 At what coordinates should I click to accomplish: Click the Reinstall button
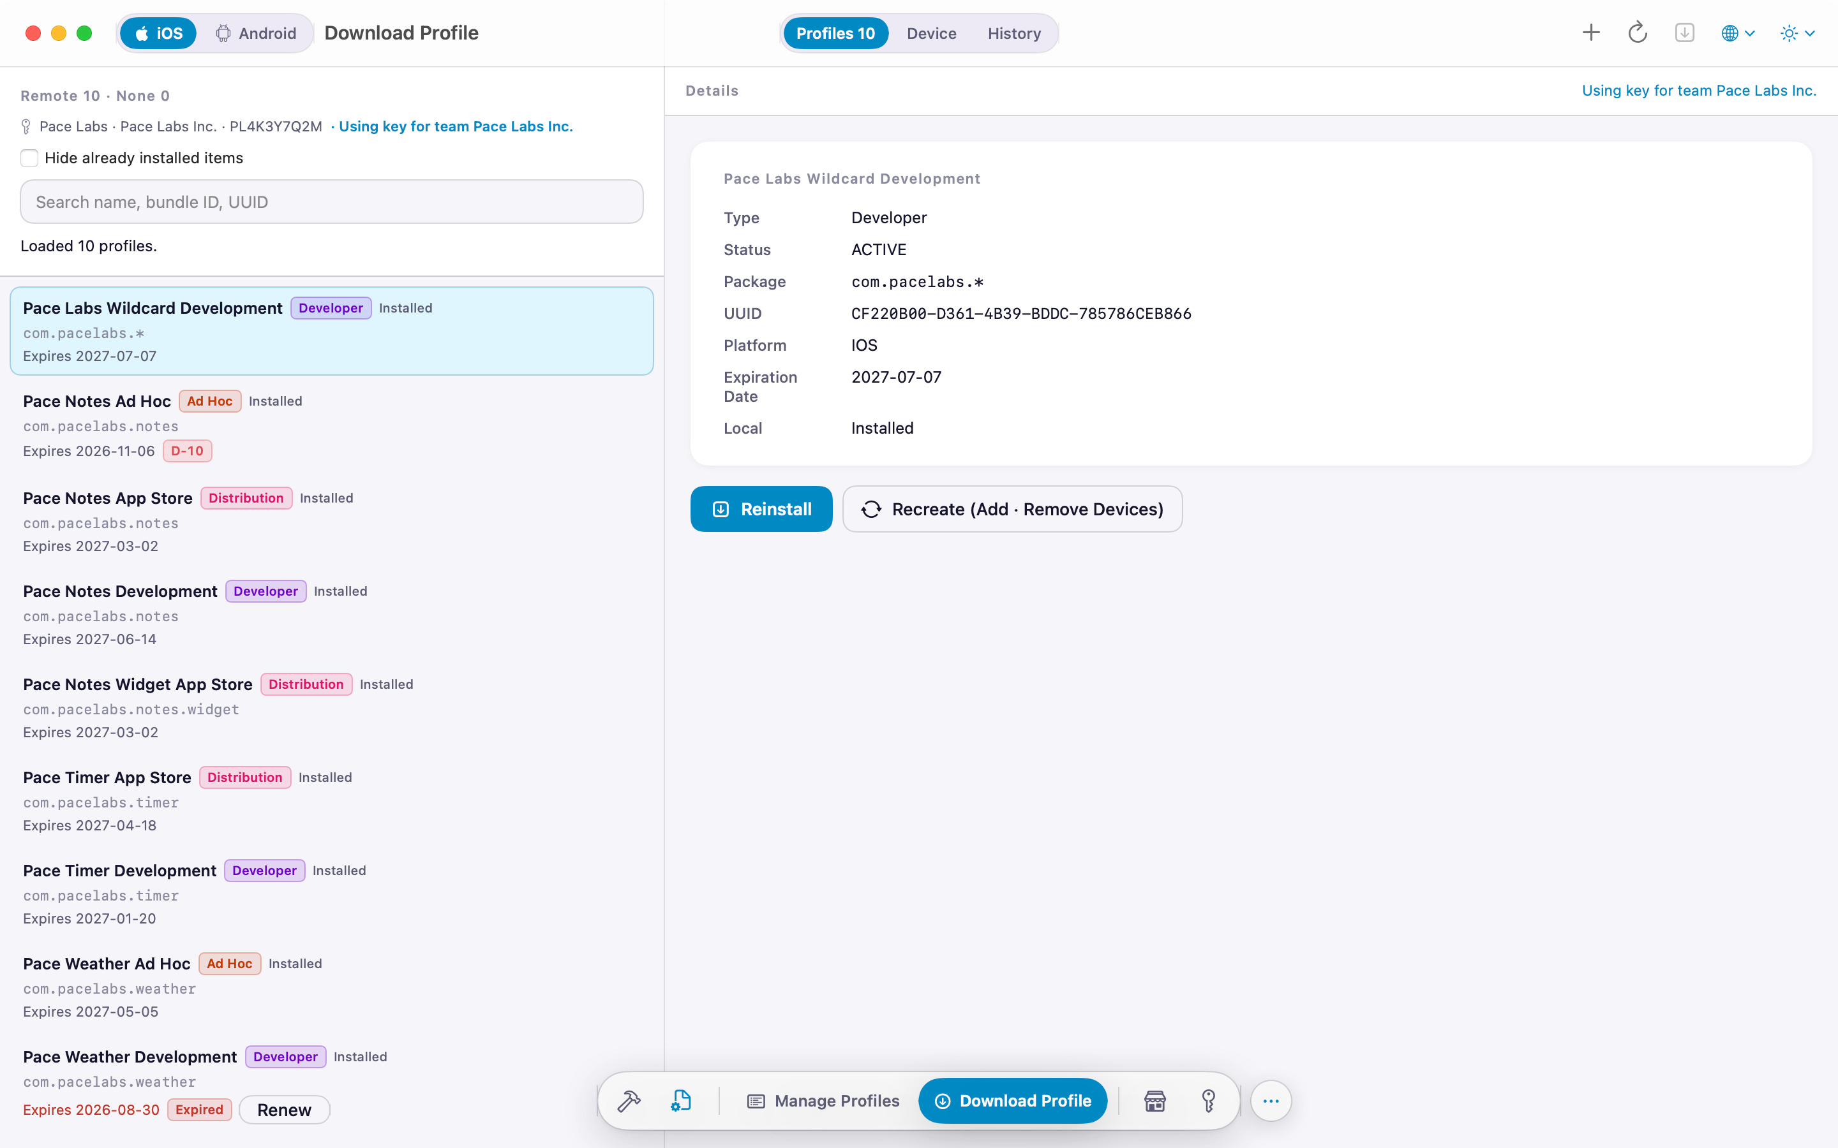pyautogui.click(x=761, y=509)
